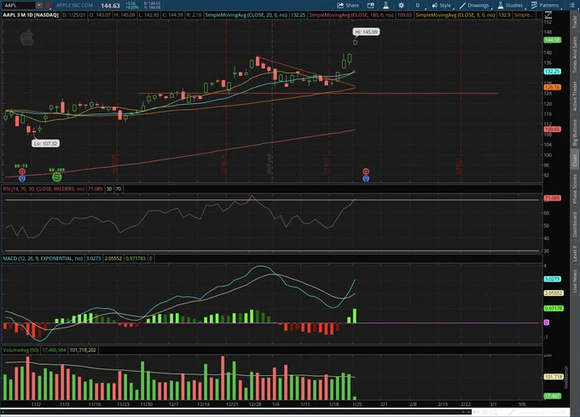Click the magnifier zoom icon in bottom bar
The width and height of the screenshot is (580, 417).
click(494, 412)
